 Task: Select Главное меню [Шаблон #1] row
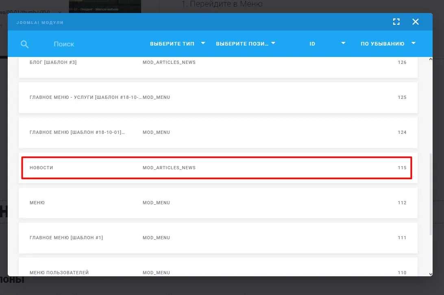[x=218, y=238]
